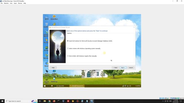Open the Recycle Bin icon on VM desktop
184x103 pixels.
click(x=46, y=25)
